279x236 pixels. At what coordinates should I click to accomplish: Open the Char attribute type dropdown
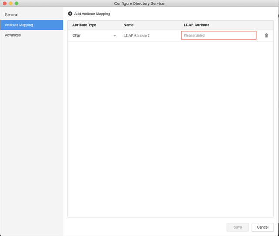(94, 35)
